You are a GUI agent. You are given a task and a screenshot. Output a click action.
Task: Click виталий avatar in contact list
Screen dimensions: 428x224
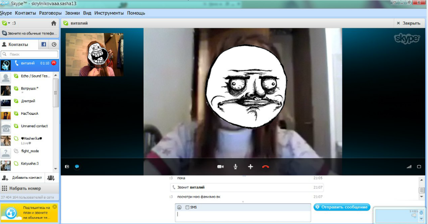coord(6,65)
